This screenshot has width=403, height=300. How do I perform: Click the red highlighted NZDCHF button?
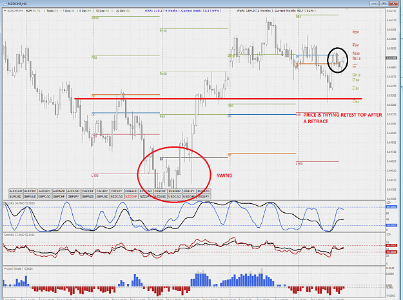point(131,197)
